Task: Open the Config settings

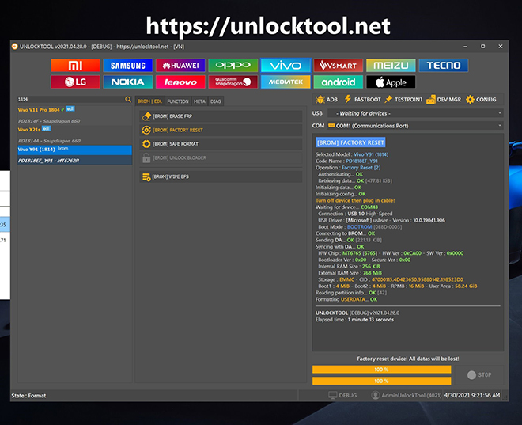Action: tap(481, 99)
